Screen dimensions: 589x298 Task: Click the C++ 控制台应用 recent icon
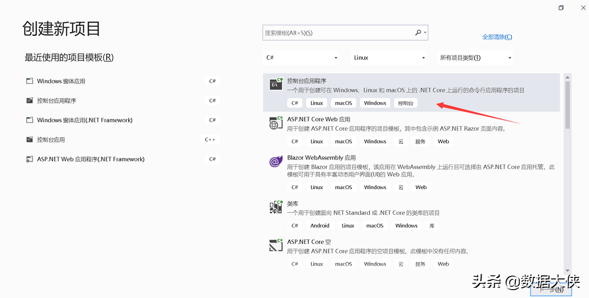tap(29, 140)
